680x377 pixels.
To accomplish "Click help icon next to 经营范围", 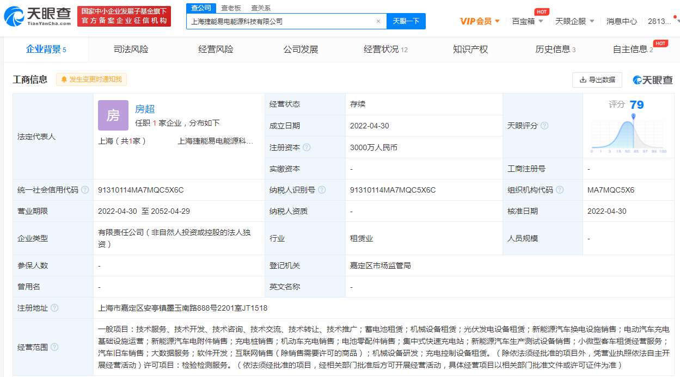I will pos(54,347).
